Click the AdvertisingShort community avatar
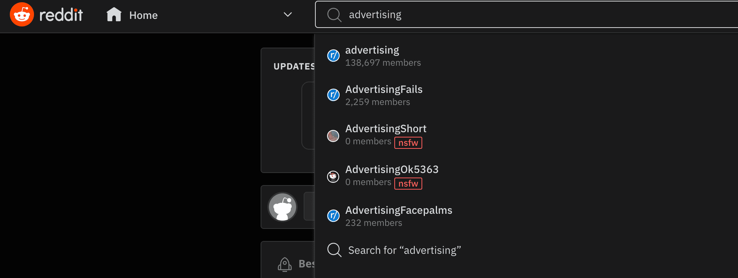738x278 pixels. click(333, 136)
